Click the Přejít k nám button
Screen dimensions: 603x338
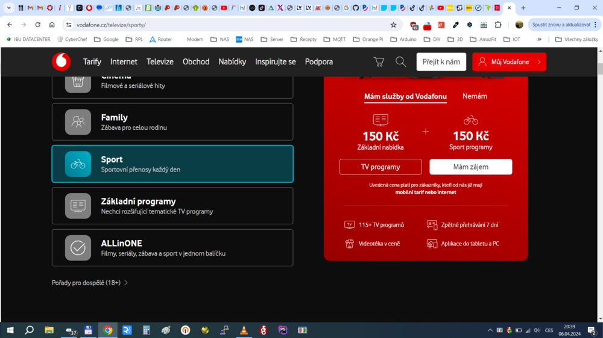click(441, 62)
